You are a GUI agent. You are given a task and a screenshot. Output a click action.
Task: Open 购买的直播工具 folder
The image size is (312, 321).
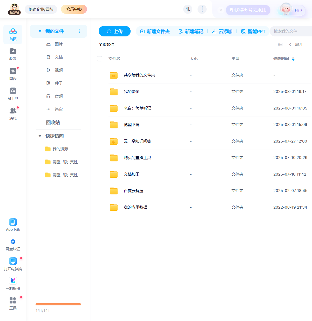(137, 158)
